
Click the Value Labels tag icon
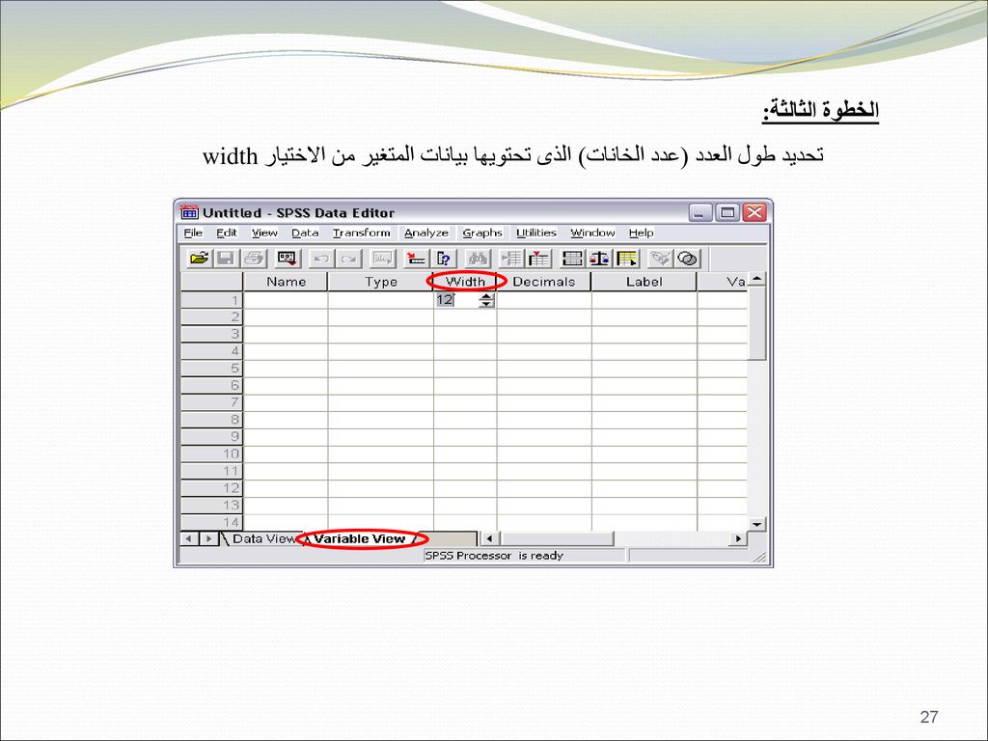(660, 259)
